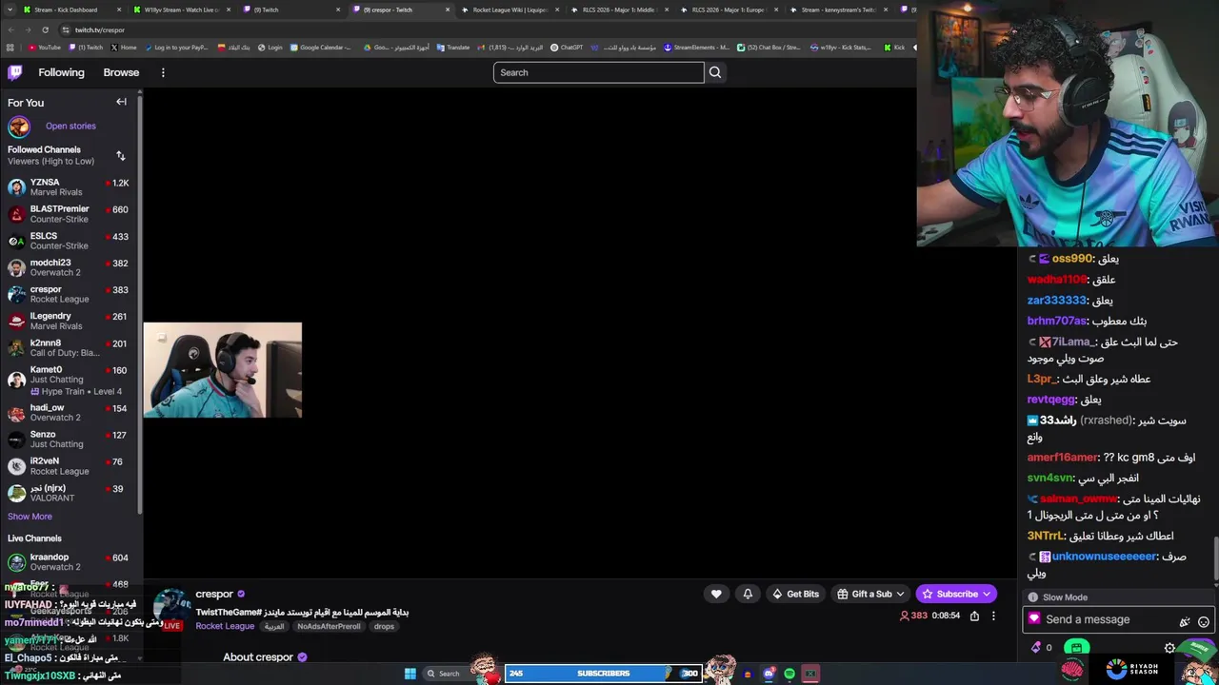This screenshot has height=685, width=1219.
Task: Open the Windows Start menu
Action: point(410,674)
